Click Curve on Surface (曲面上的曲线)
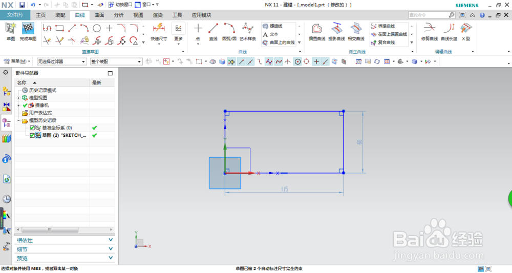 click(279, 43)
